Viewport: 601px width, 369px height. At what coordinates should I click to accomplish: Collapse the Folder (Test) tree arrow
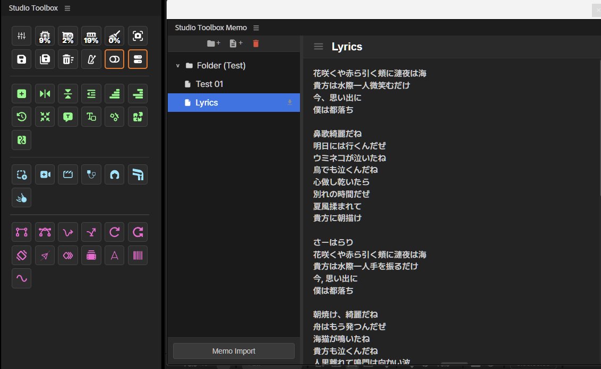(x=178, y=66)
